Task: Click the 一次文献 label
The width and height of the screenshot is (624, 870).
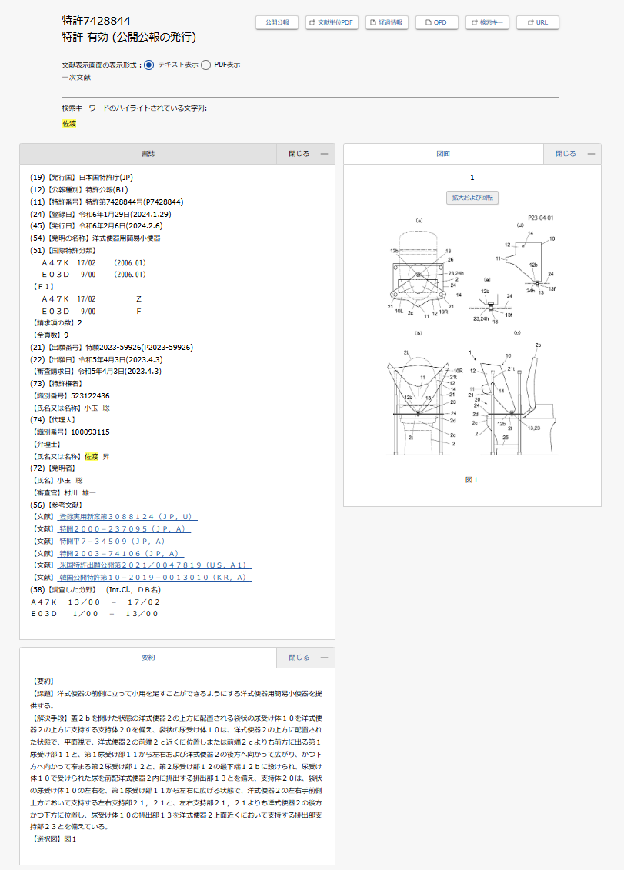Action: click(76, 77)
